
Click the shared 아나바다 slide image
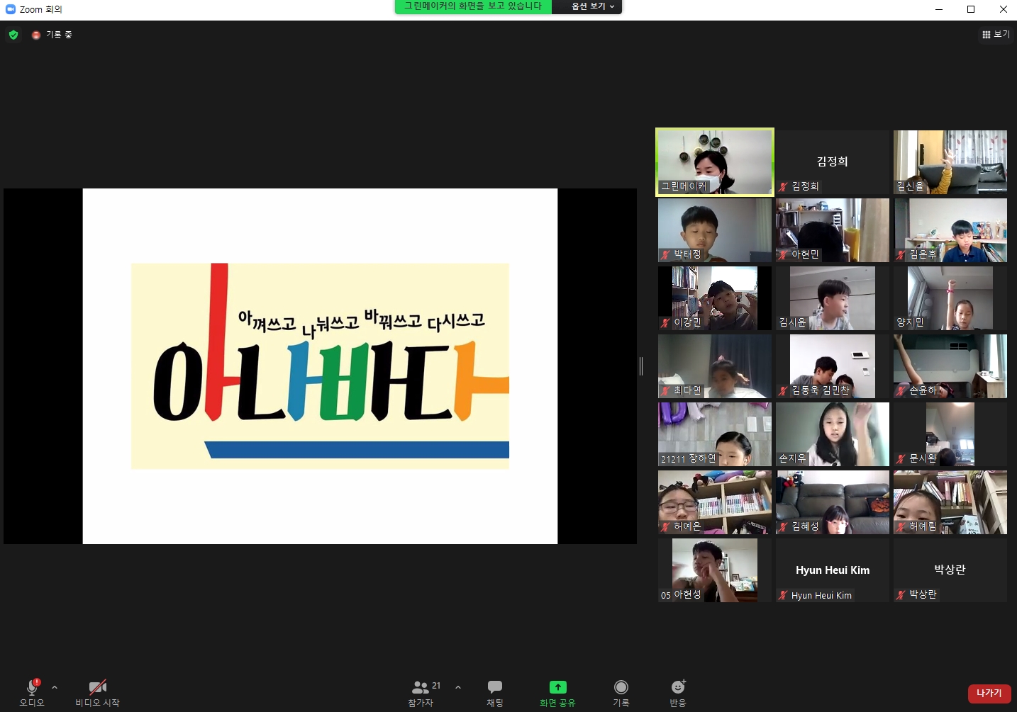tap(320, 366)
